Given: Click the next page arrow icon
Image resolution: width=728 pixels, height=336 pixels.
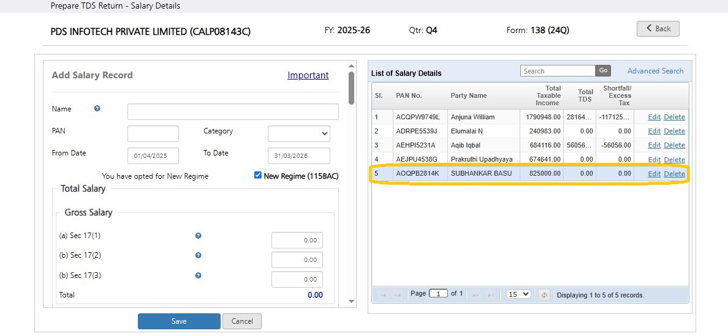Looking at the screenshot, I should tap(476, 295).
